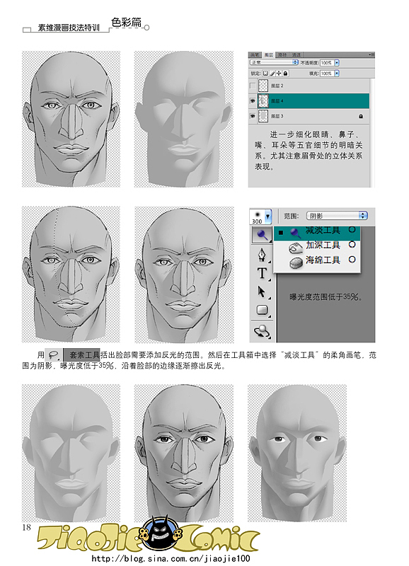Image resolution: width=409 pixels, height=566 pixels.
Task: Select the 图层 2 layer thumbnail
Action: [263, 86]
